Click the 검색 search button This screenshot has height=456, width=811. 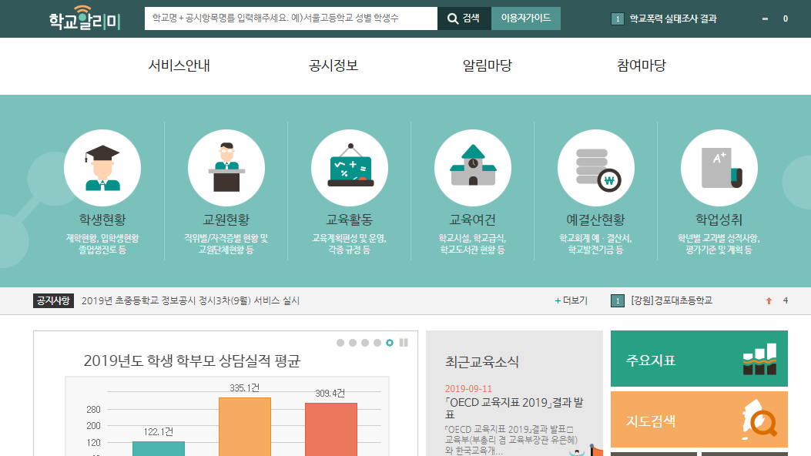464,18
